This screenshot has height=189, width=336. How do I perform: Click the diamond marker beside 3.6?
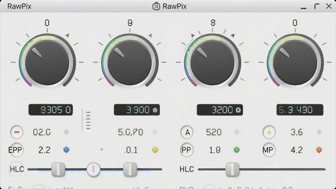pos(319,132)
